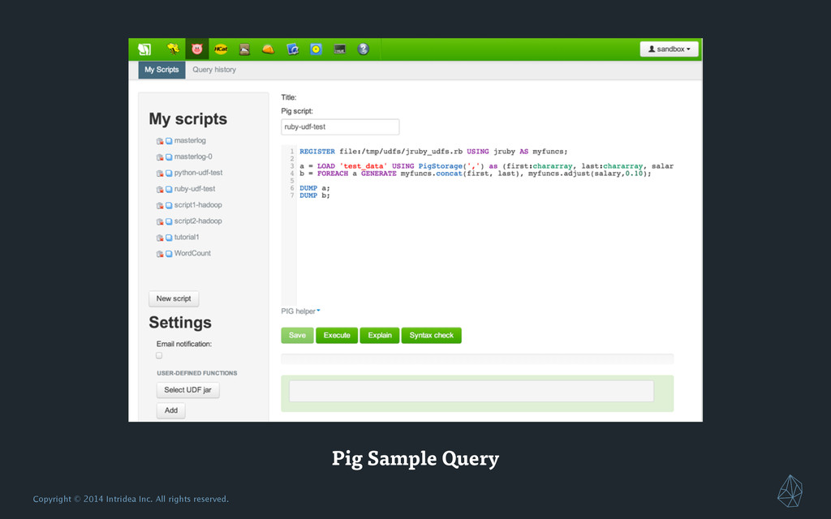Delete script2-hadoop via trash icon
Image resolution: width=831 pixels, height=519 pixels.
(160, 221)
